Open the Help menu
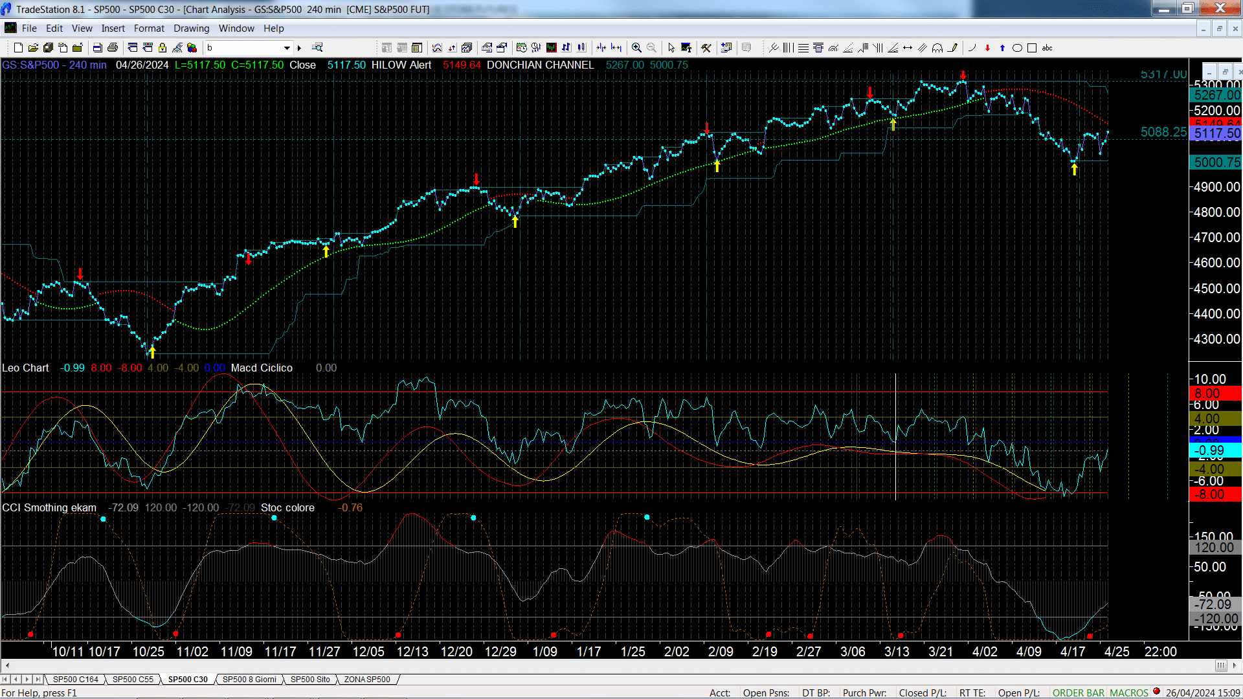Viewport: 1243px width, 699px height. (x=274, y=28)
